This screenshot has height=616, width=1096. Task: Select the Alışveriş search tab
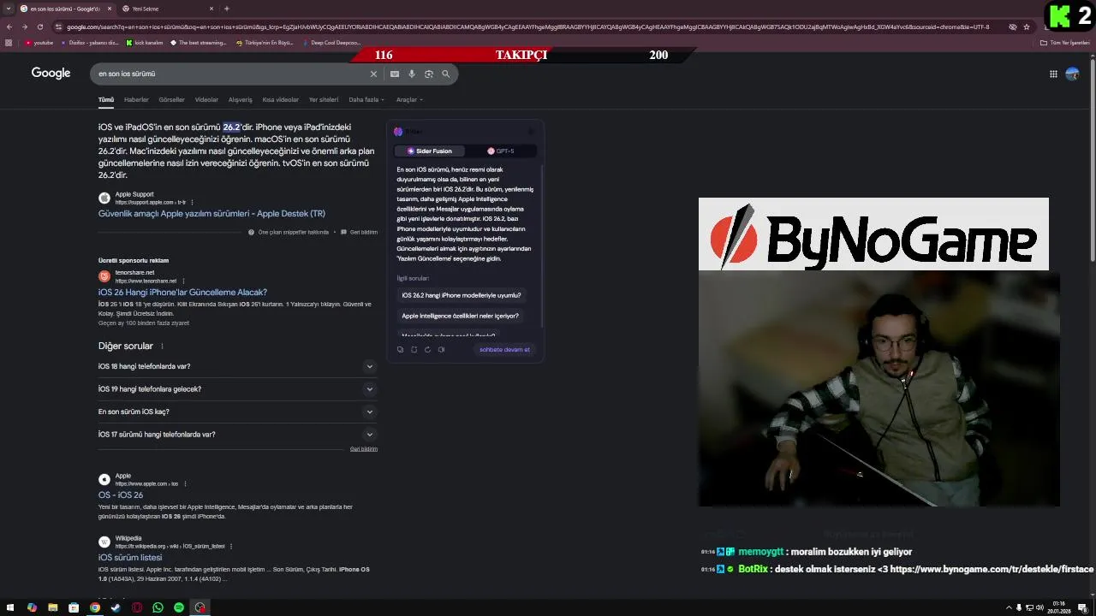click(x=240, y=99)
